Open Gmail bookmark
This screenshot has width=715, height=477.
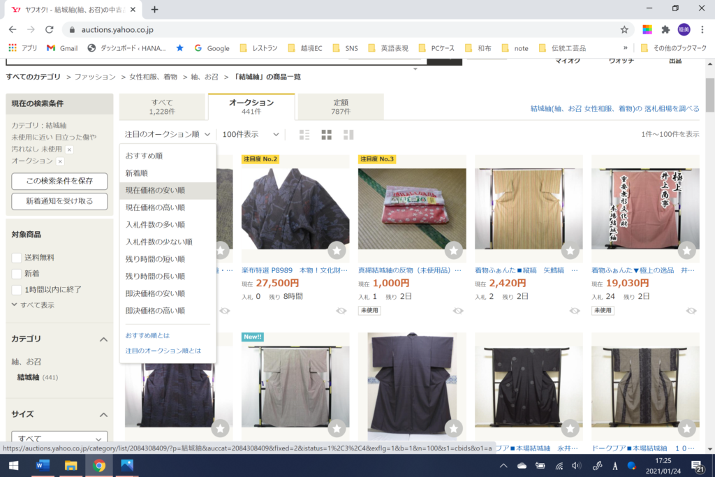click(x=62, y=48)
